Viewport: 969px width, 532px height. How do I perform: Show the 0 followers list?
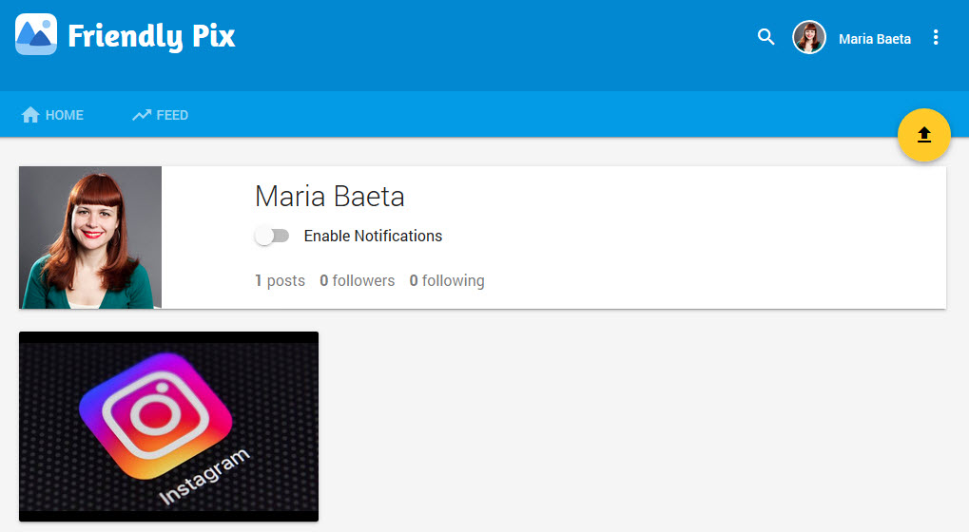357,280
